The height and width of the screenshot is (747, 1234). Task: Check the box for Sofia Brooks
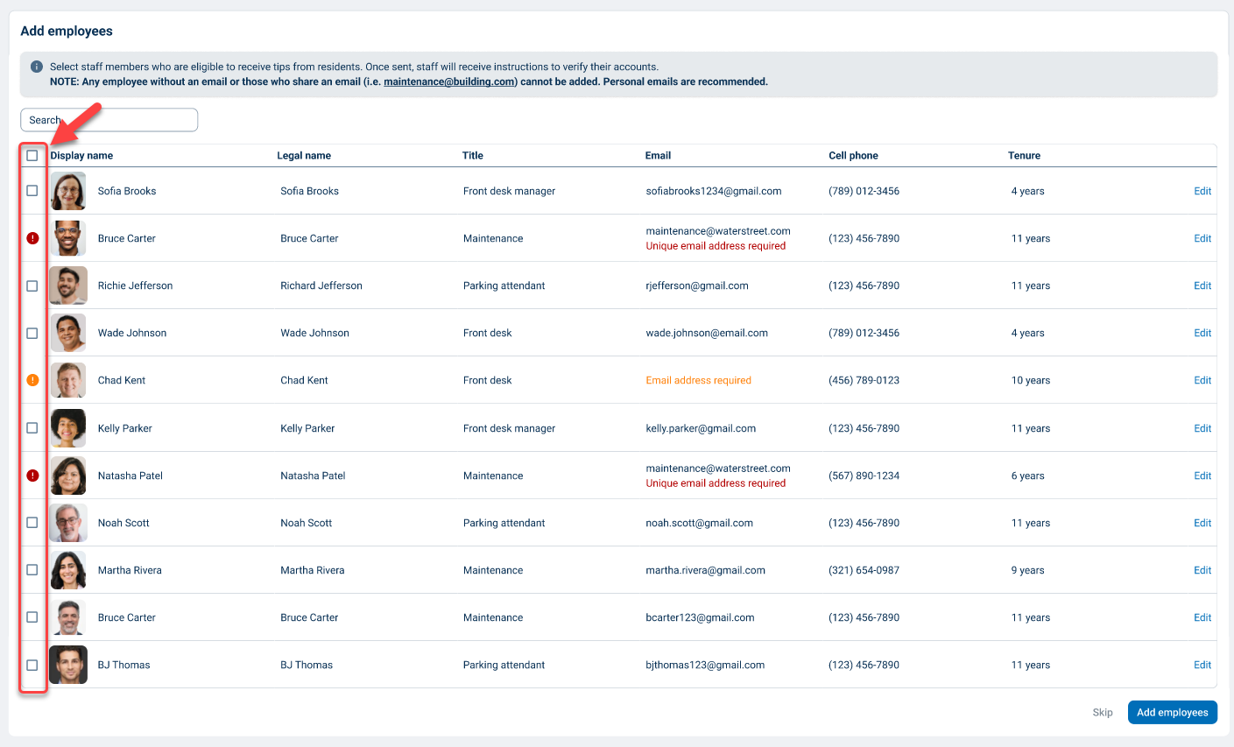pos(32,191)
